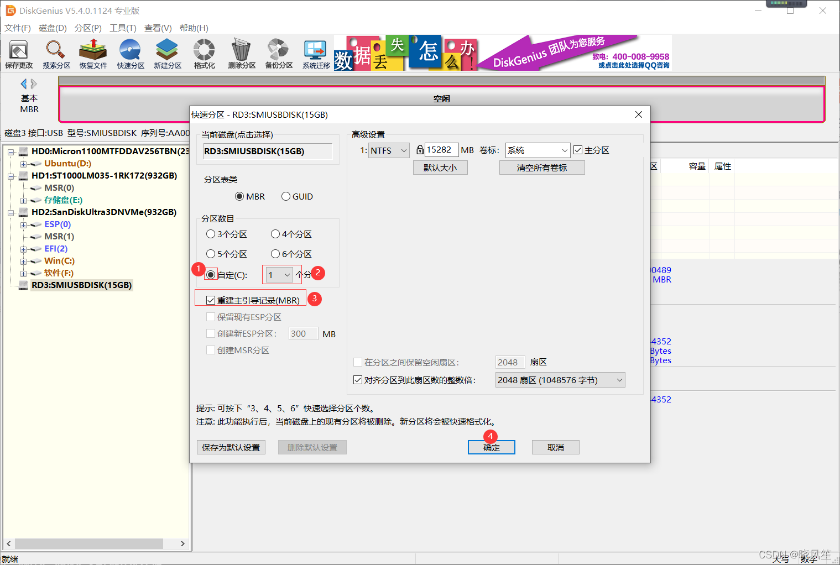The height and width of the screenshot is (565, 840).
Task: Choose the 删除分区 delete partition icon
Action: coord(241,54)
